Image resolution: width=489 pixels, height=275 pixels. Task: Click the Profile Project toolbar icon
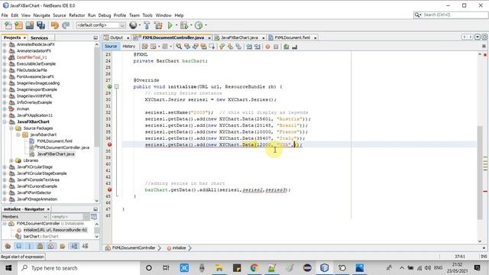(x=199, y=25)
